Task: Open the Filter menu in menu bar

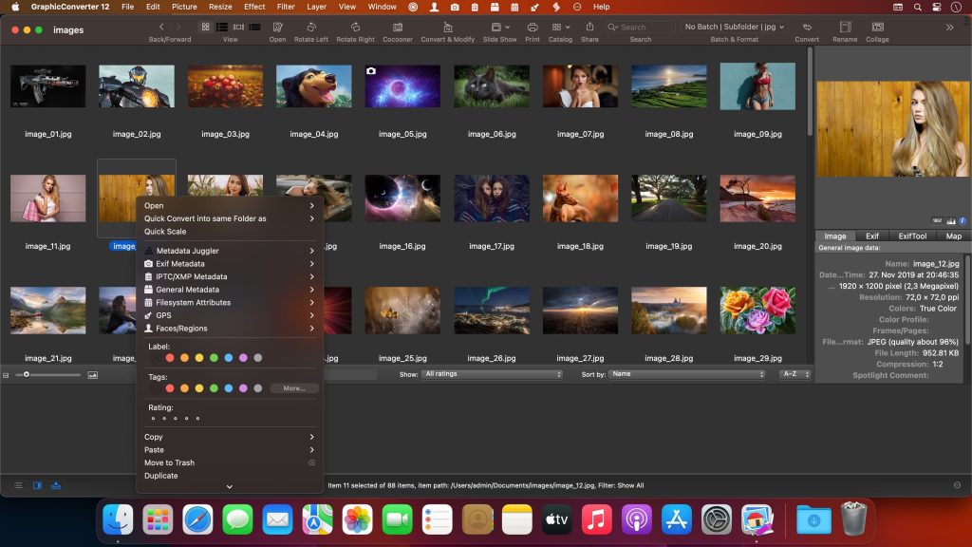Action: point(284,7)
